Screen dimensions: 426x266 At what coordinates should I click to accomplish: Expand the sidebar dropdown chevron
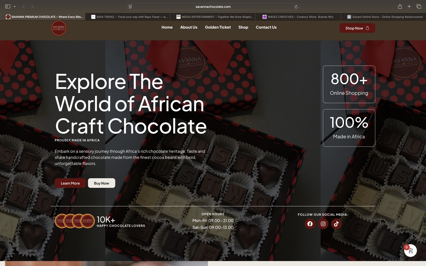click(x=15, y=6)
